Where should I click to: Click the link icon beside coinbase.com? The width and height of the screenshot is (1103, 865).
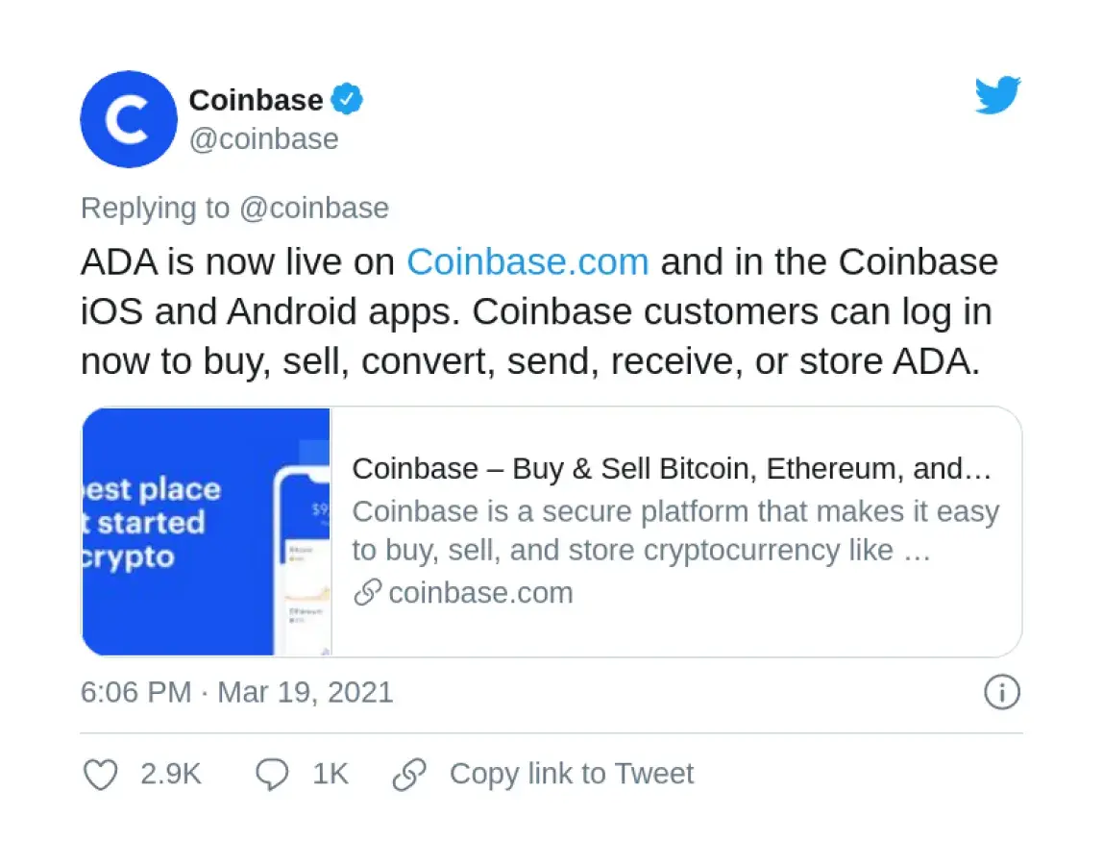(367, 593)
